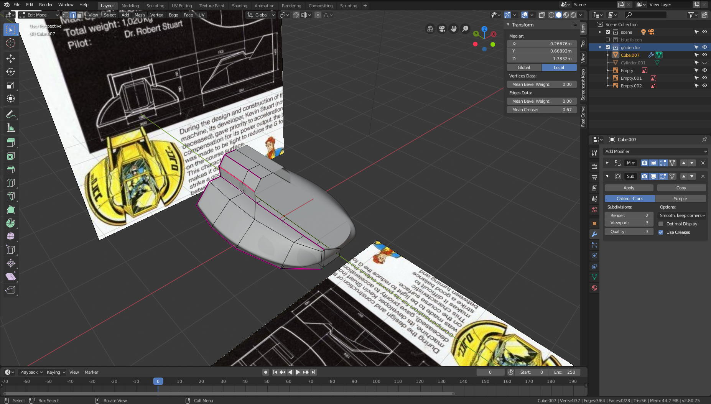Uncheck Use Creases option
This screenshot has height=404, width=711.
[661, 232]
